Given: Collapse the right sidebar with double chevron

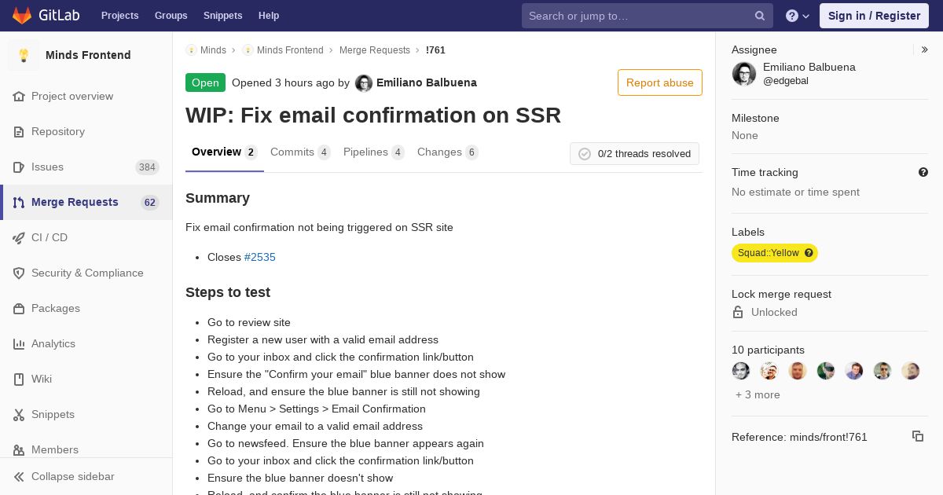Looking at the screenshot, I should 925,49.
